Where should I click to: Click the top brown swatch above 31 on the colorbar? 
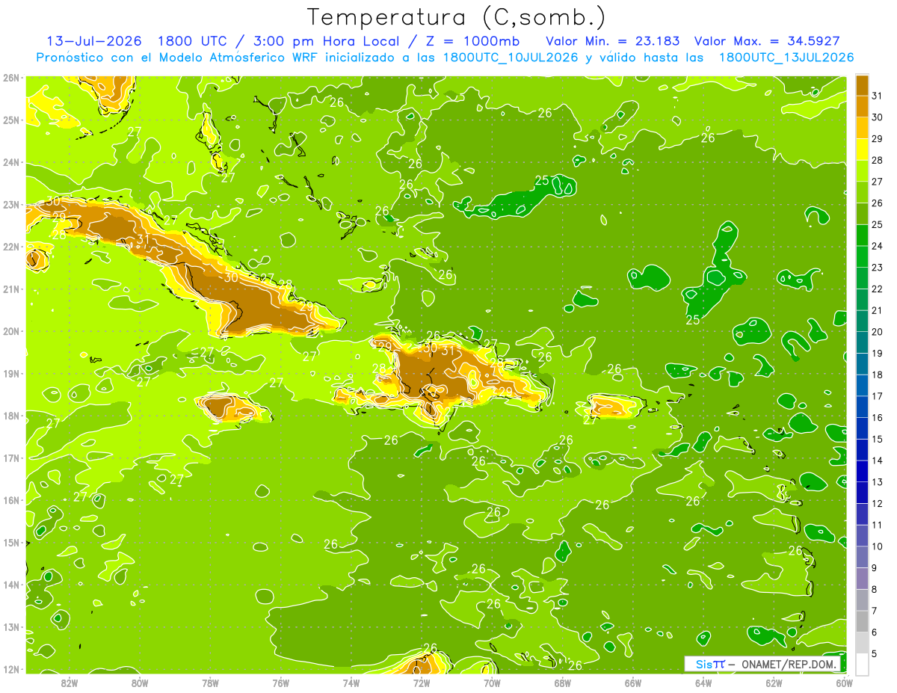862,85
